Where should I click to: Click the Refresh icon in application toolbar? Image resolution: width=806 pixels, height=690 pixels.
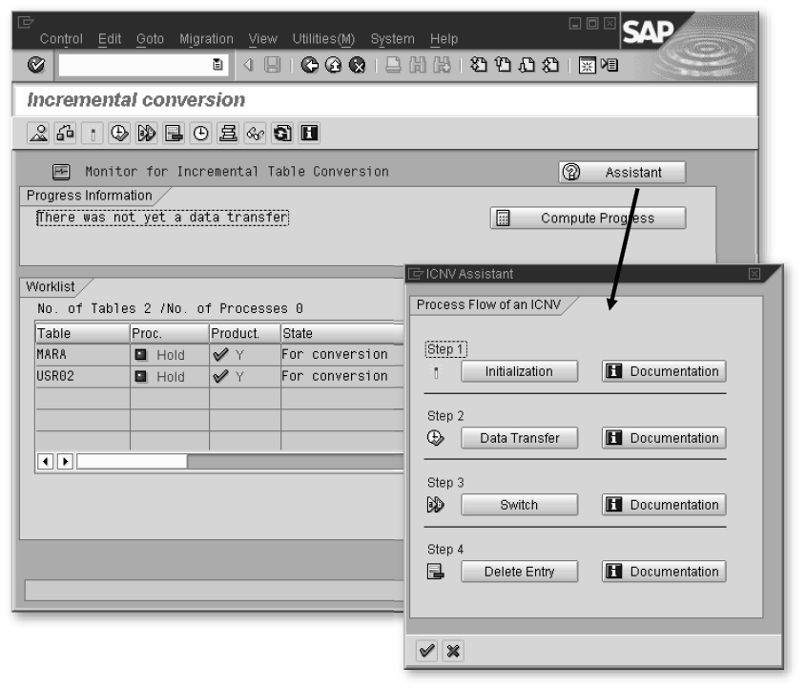point(282,134)
